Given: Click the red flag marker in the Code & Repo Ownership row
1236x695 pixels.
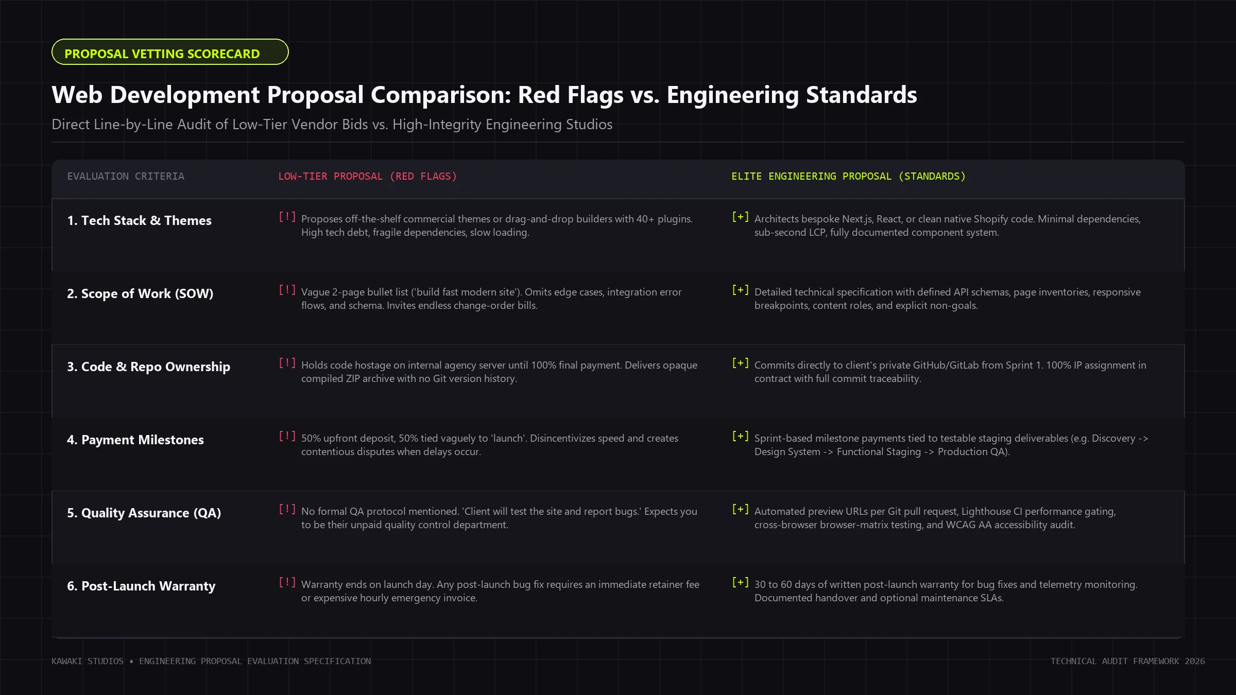Looking at the screenshot, I should (287, 363).
